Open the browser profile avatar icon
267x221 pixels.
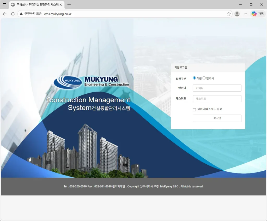tap(237, 14)
